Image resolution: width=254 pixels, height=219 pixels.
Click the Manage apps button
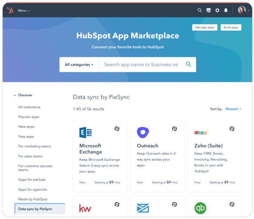[x=204, y=27]
